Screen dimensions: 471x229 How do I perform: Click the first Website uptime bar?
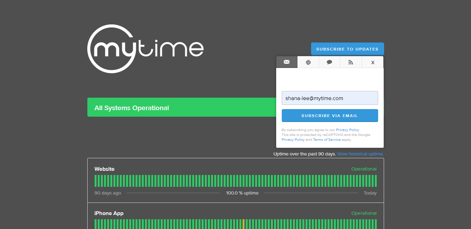pos(96,181)
